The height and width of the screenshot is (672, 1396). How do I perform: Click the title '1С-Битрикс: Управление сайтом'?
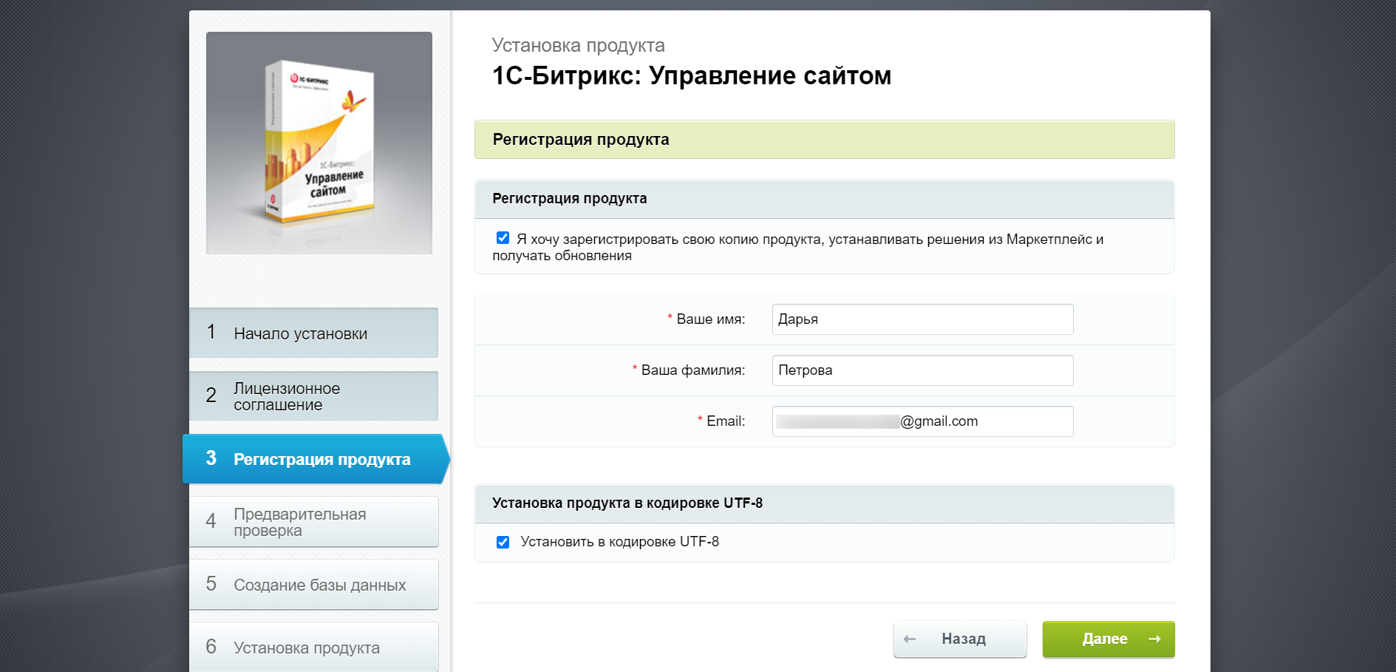[x=692, y=75]
